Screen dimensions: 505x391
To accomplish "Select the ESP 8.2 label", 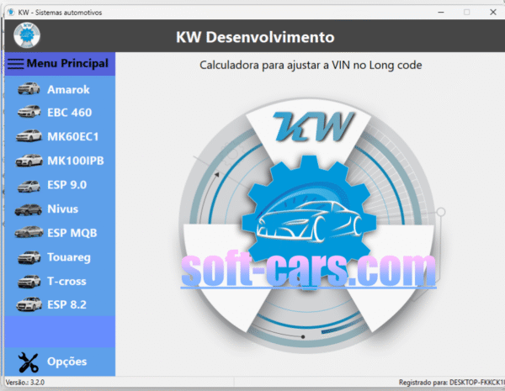I will point(67,304).
